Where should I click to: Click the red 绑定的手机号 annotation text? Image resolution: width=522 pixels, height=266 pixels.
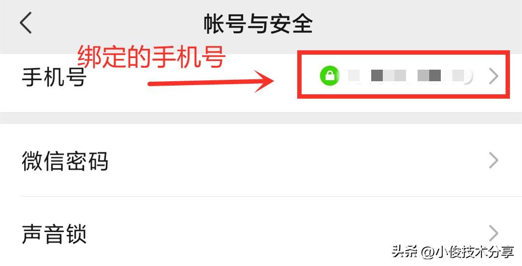[x=151, y=57]
